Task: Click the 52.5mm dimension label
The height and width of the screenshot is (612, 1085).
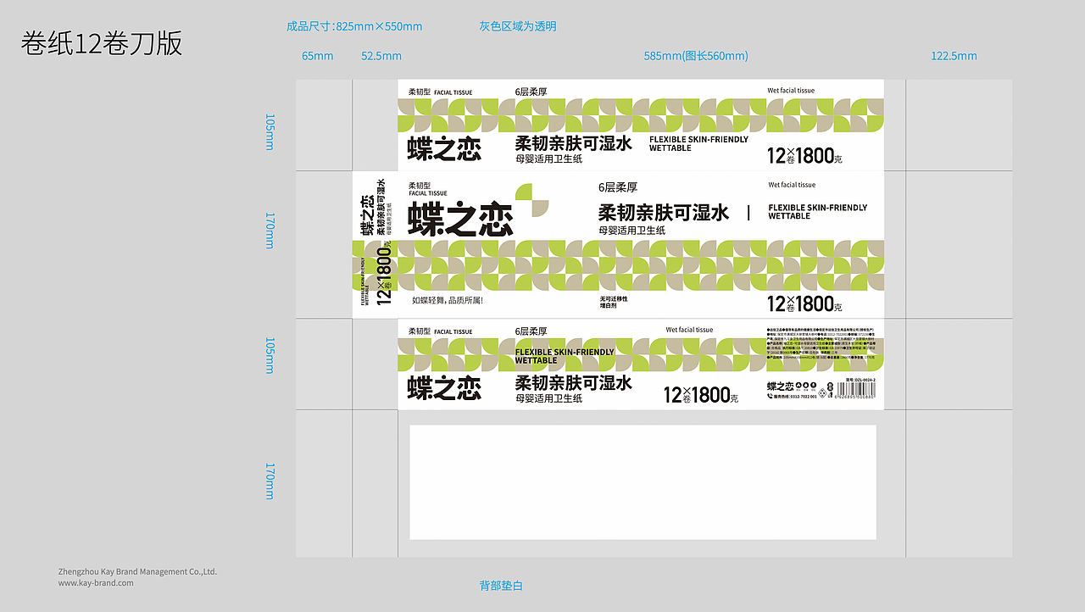Action: click(x=381, y=56)
